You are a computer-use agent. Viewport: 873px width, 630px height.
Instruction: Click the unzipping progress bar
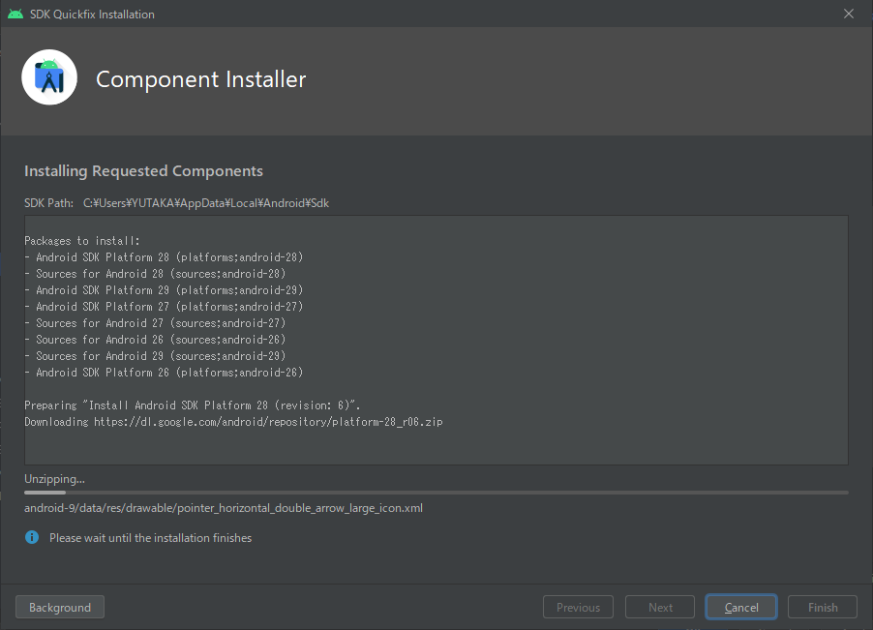click(436, 493)
